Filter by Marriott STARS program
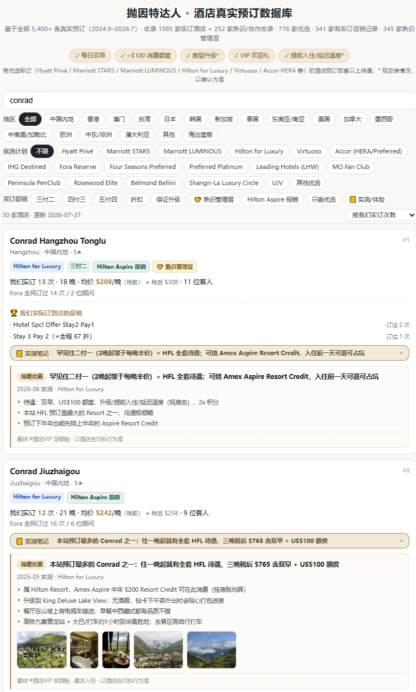The width and height of the screenshot is (416, 692). 129,151
